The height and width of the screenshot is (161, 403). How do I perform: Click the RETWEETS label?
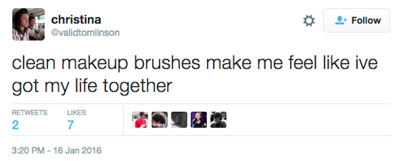click(30, 113)
